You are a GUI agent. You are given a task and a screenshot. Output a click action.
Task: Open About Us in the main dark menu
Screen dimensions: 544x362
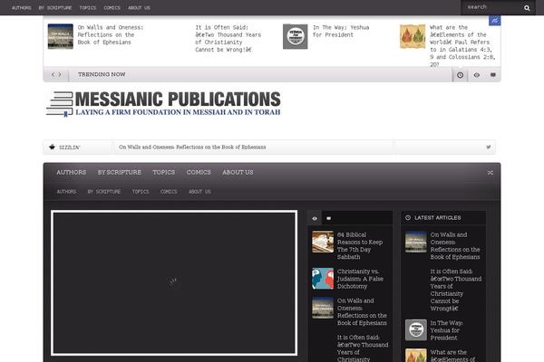(x=238, y=172)
